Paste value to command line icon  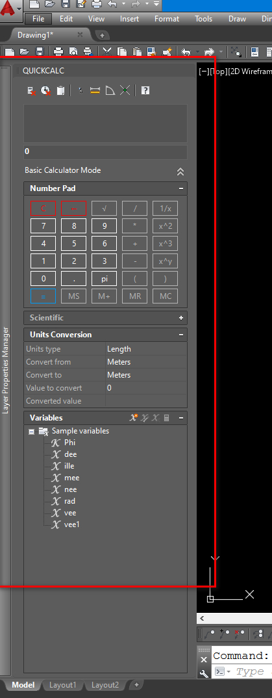pyautogui.click(x=61, y=91)
